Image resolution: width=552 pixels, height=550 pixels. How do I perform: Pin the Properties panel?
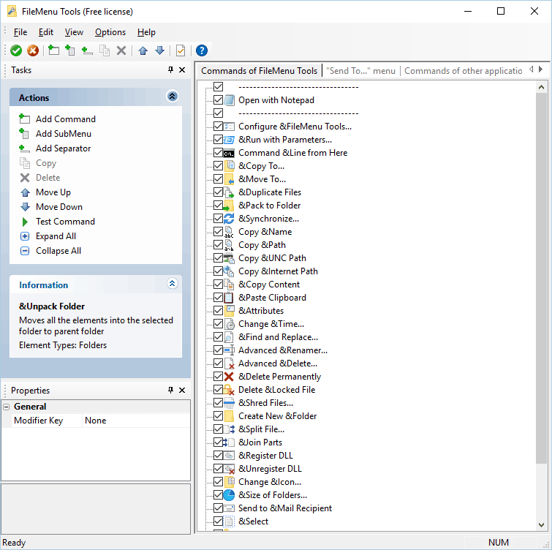pos(171,390)
